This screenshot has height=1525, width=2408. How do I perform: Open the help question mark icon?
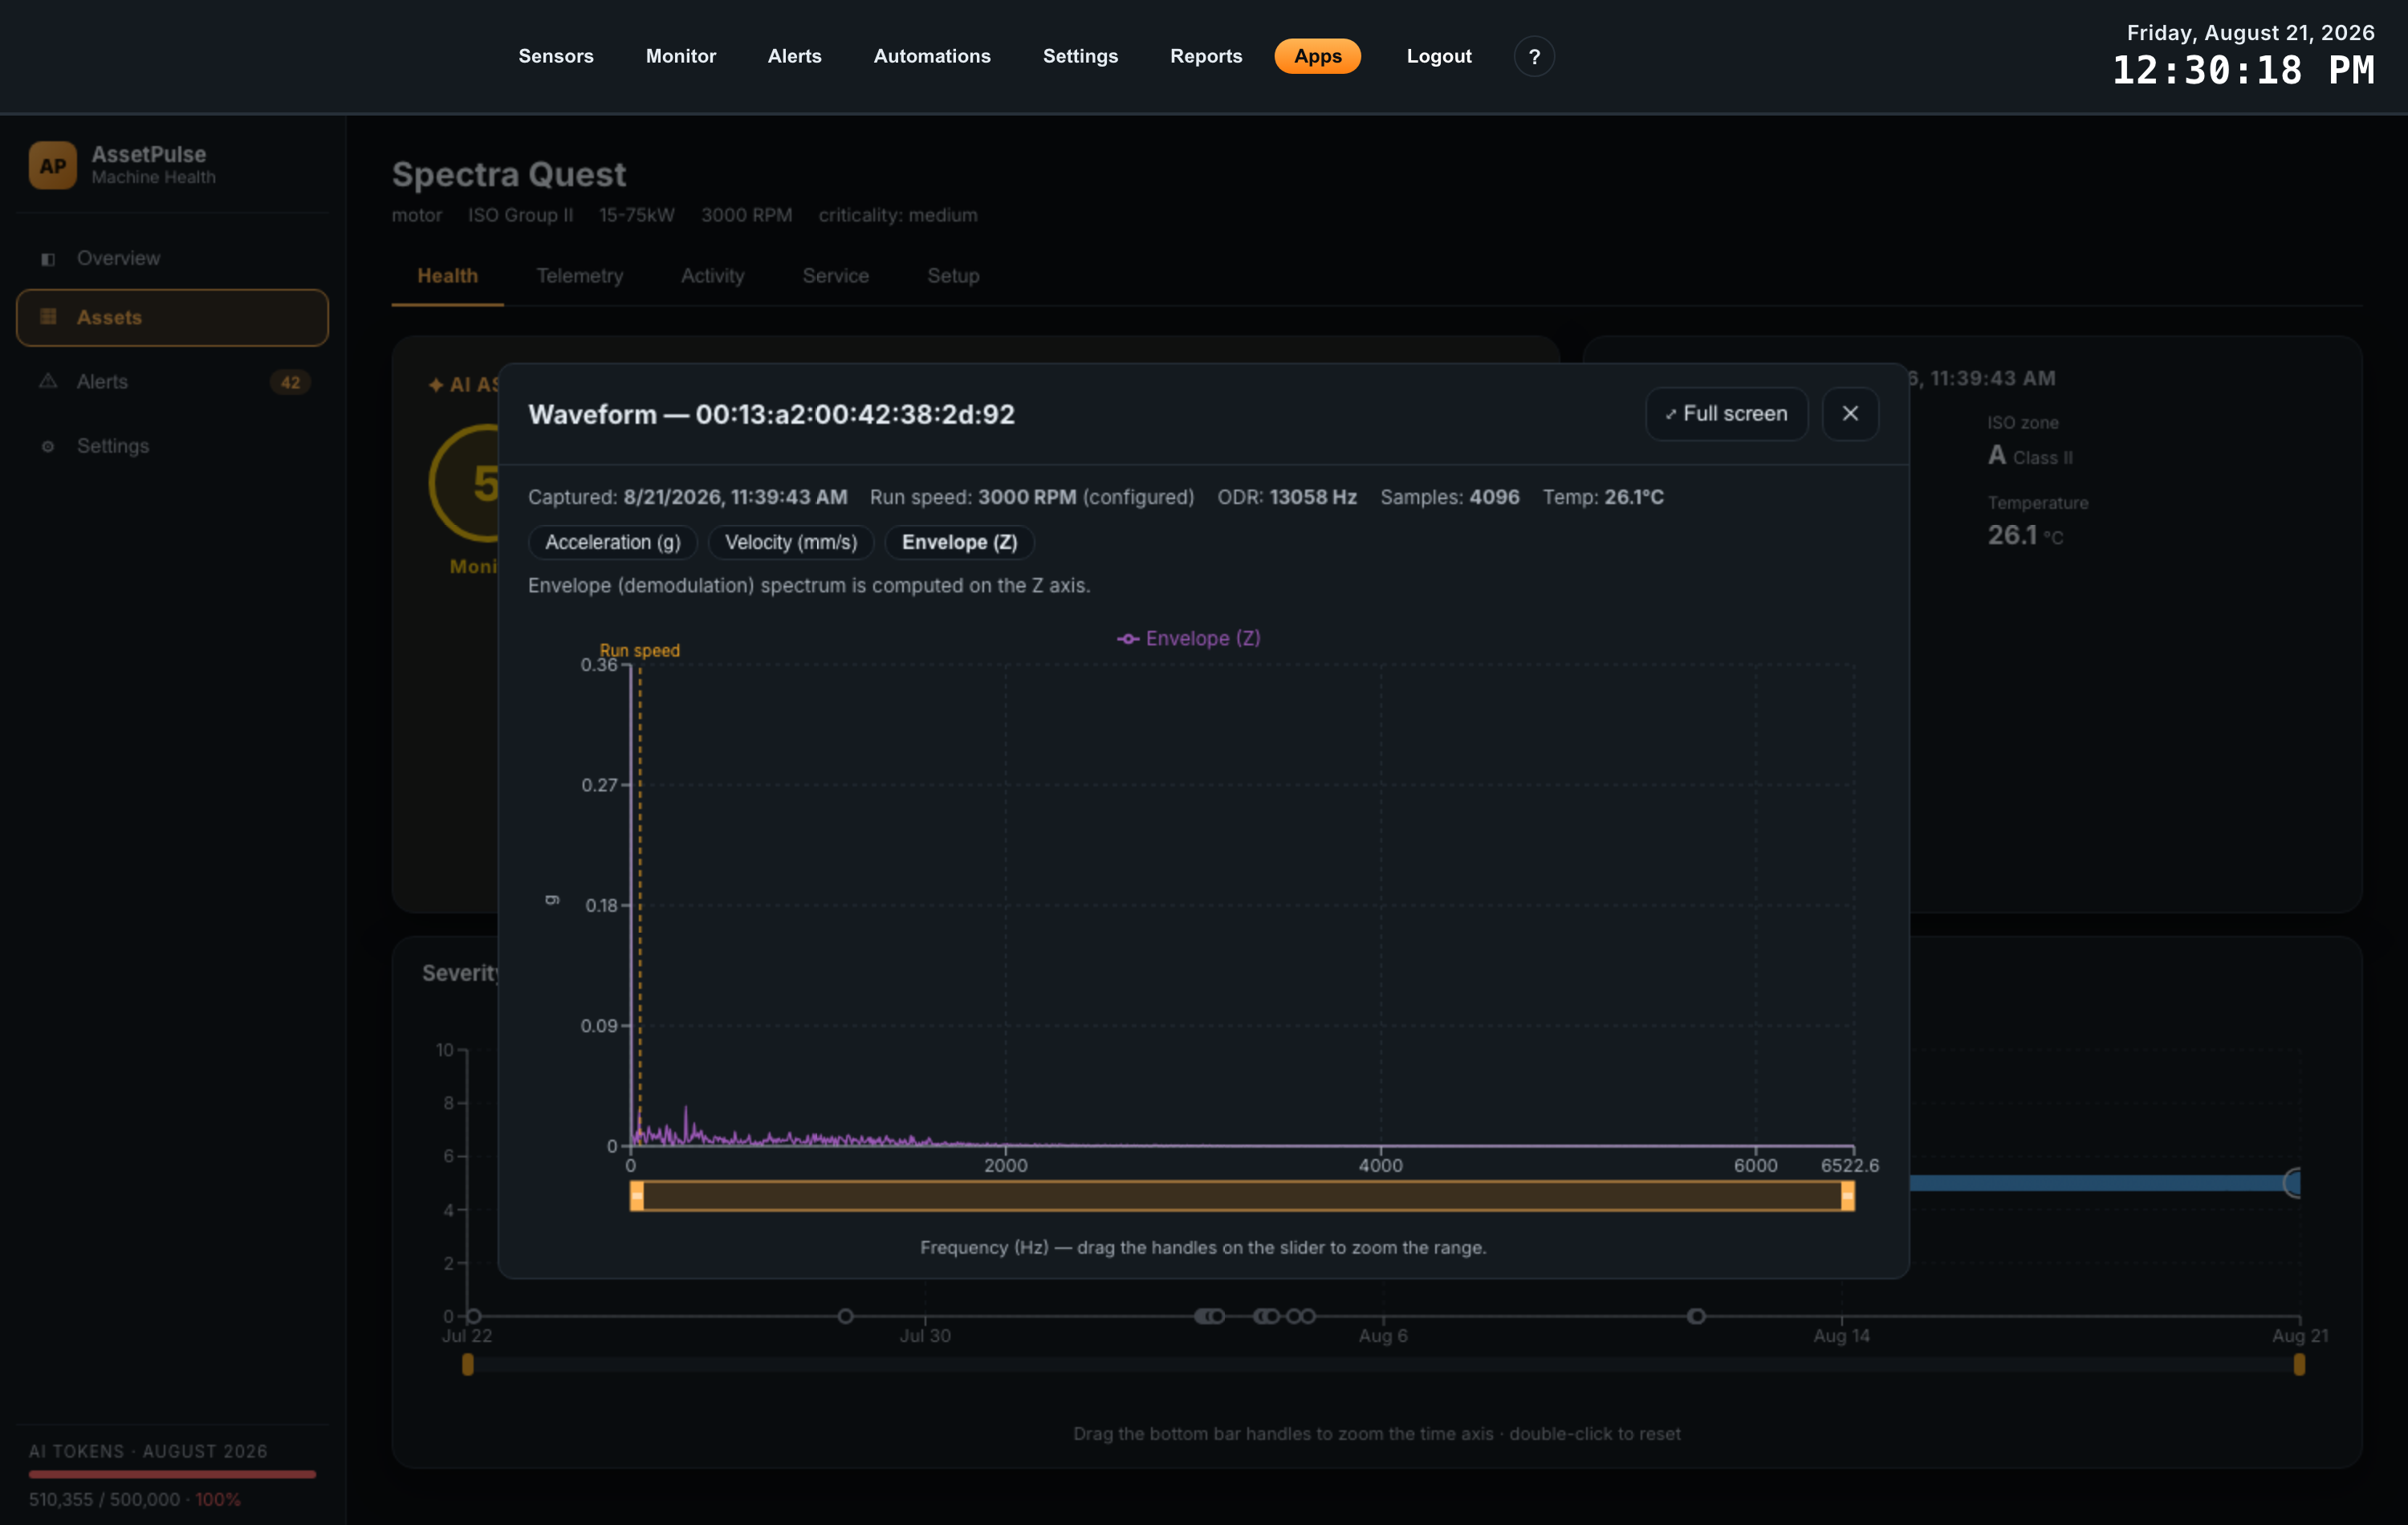pos(1533,57)
